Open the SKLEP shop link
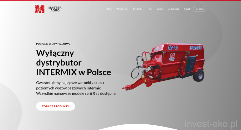Screen dimensions: 241x130 tap(187, 9)
